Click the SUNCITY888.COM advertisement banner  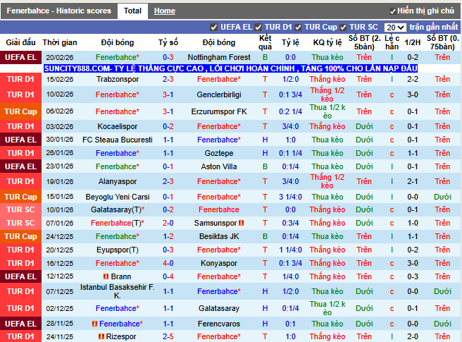point(231,68)
